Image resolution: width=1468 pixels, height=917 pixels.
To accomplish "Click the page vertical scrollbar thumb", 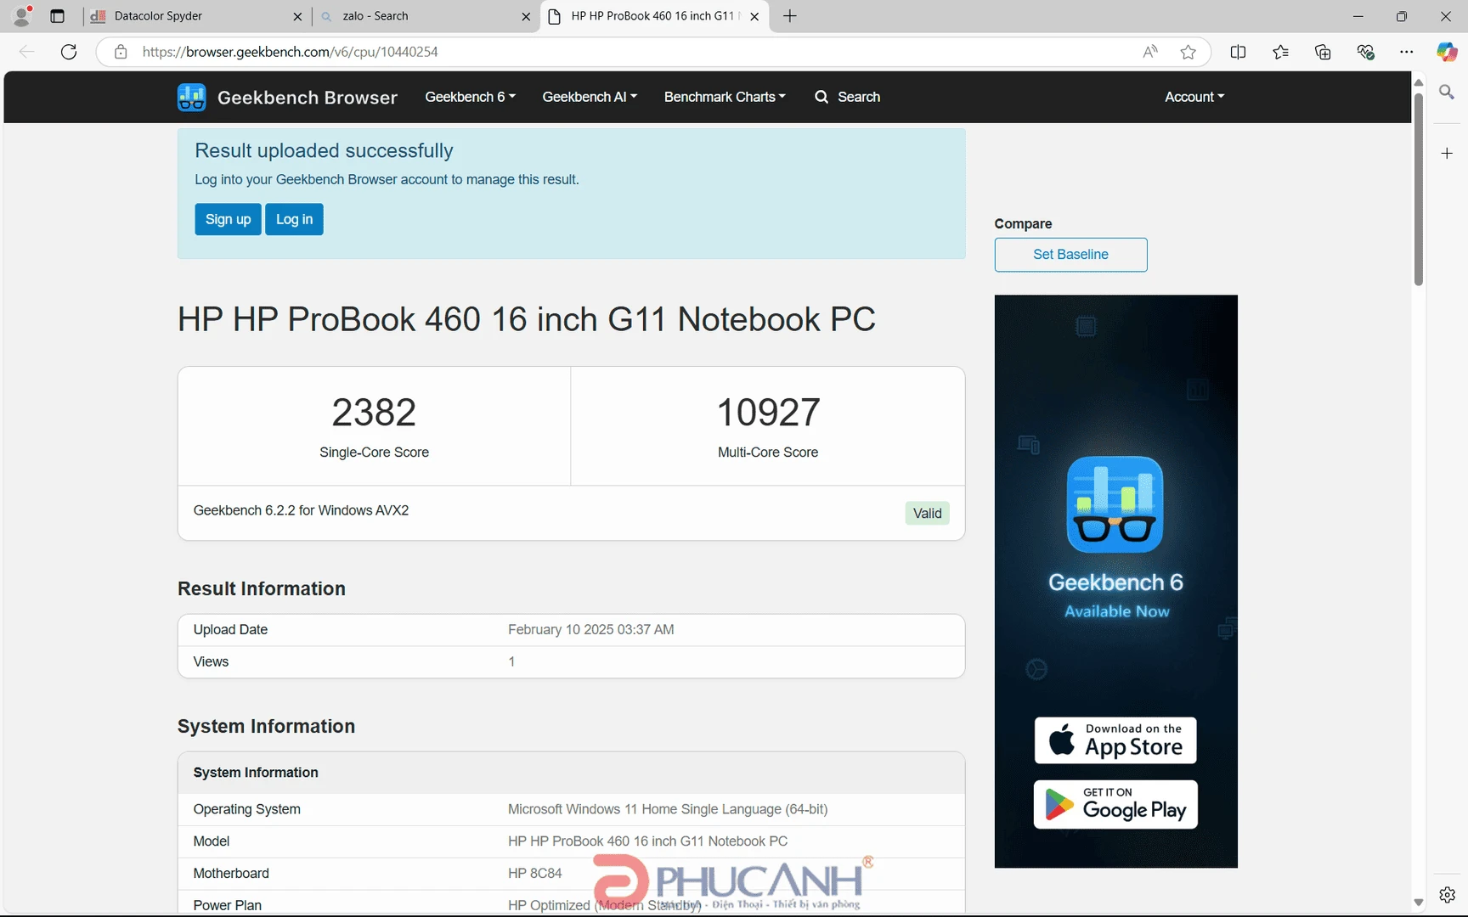I will pos(1418,188).
